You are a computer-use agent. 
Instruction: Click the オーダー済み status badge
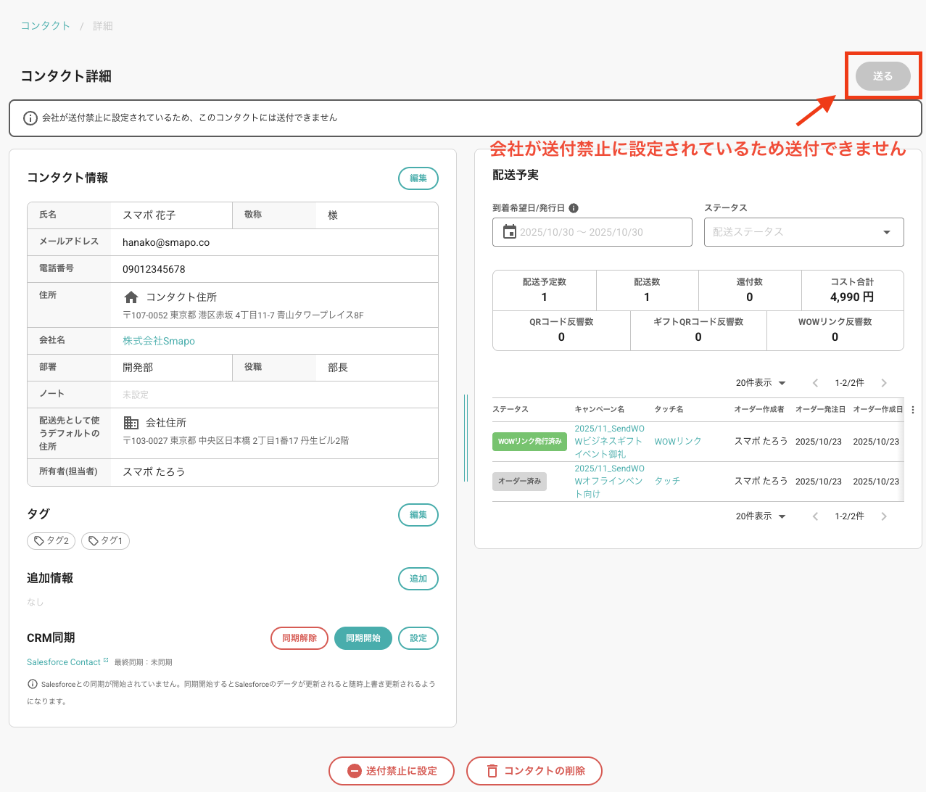519,482
